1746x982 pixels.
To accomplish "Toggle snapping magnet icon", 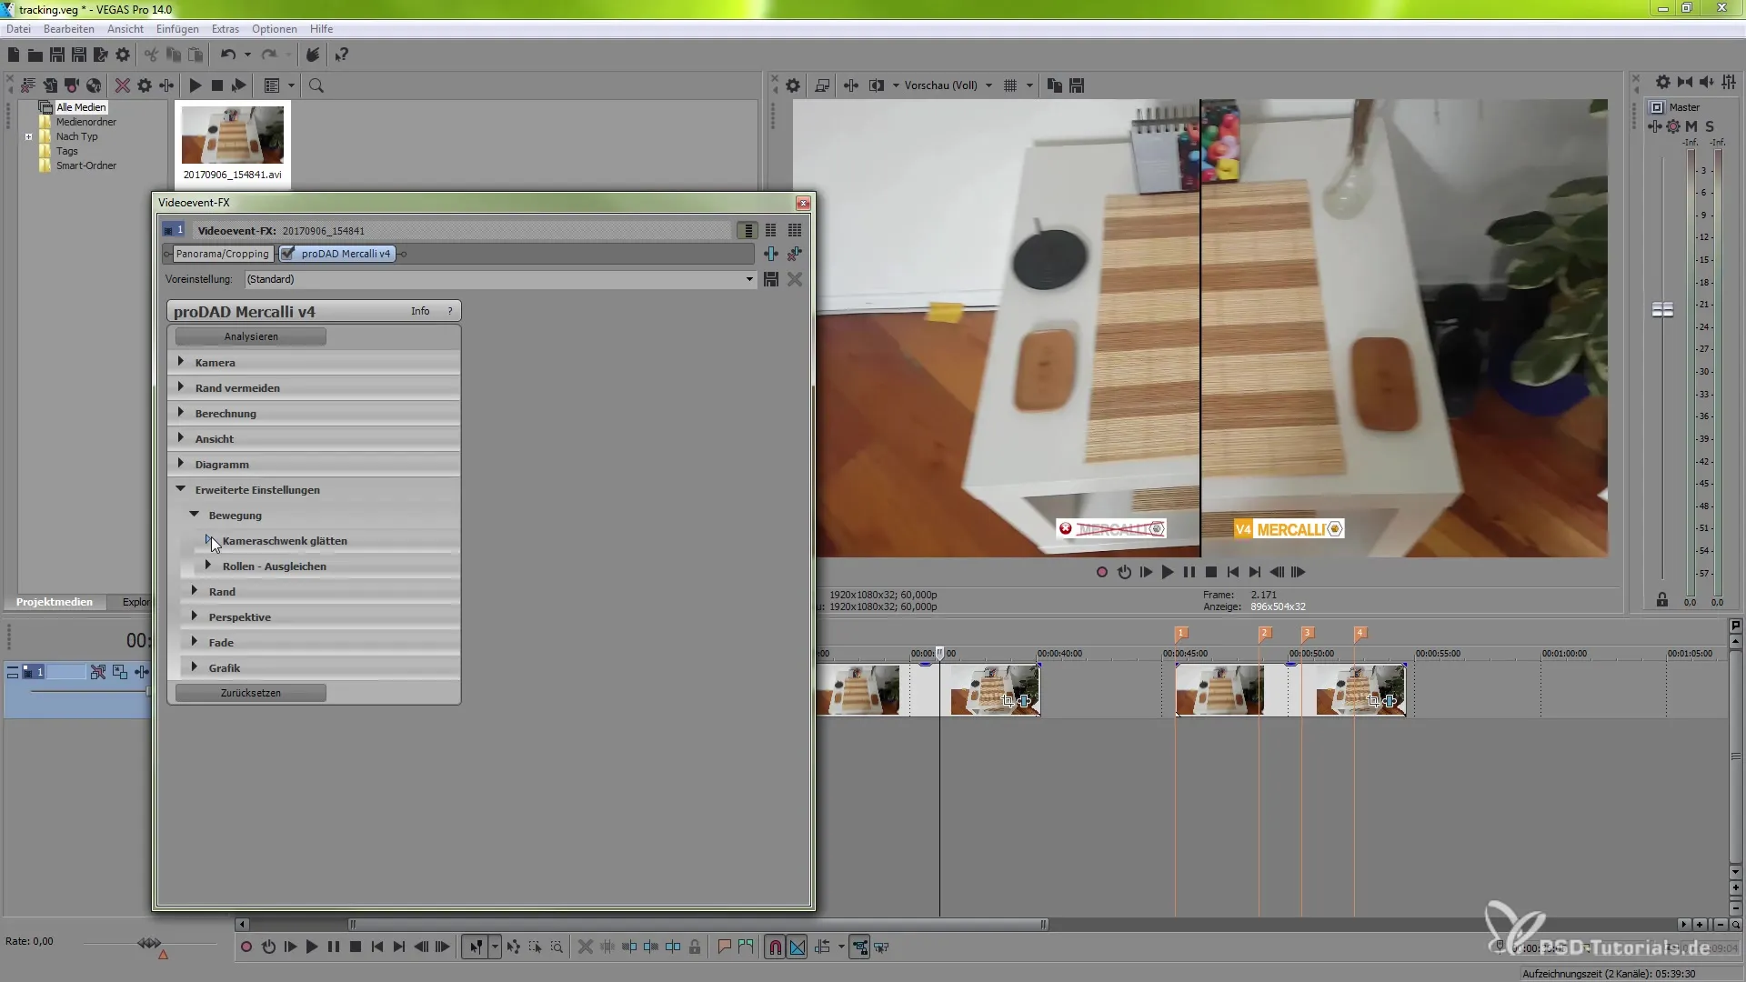I will [775, 947].
